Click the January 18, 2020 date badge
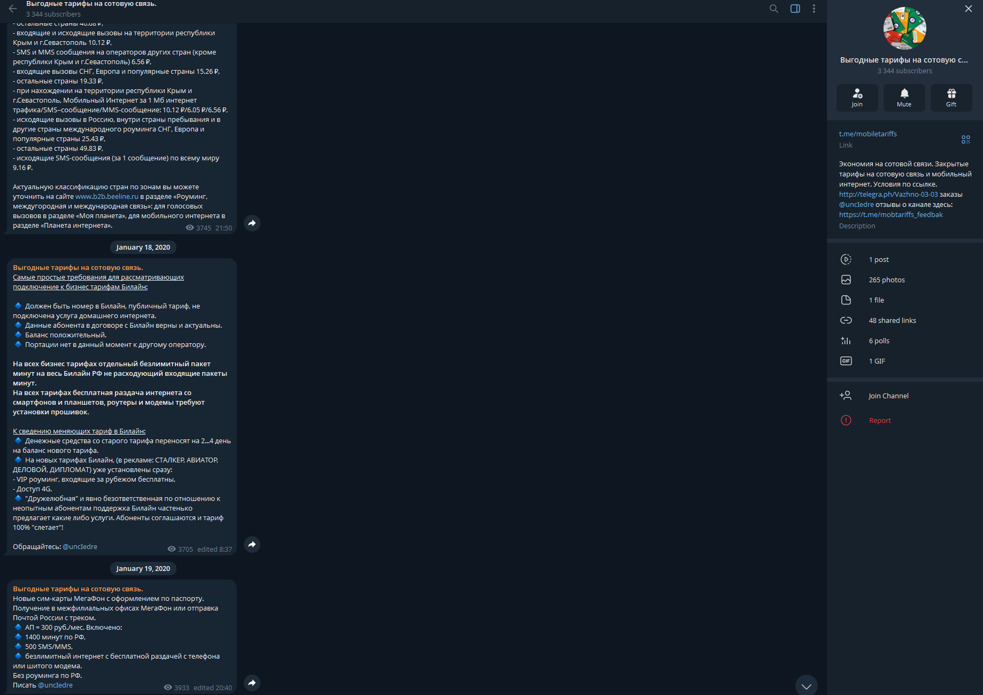This screenshot has height=695, width=983. 143,247
